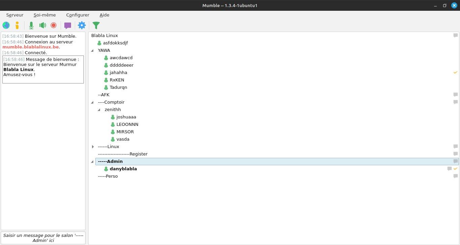Click comment bubble on Register row
Image resolution: width=460 pixels, height=245 pixels.
[455, 154]
